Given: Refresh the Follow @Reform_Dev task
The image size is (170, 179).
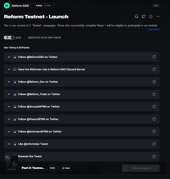Looking at the screenshot, I should coord(154,82).
